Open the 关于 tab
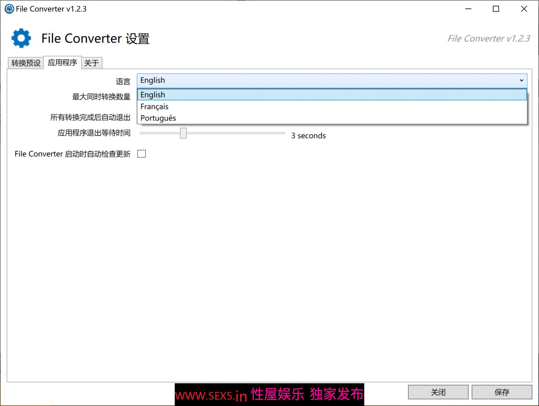 pyautogui.click(x=92, y=63)
